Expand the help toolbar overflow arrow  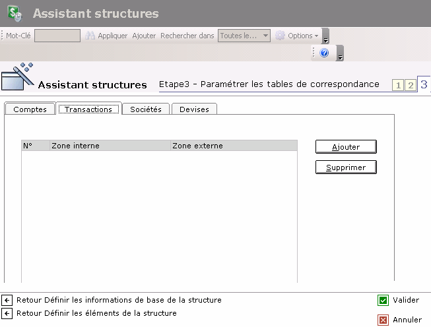pos(340,53)
